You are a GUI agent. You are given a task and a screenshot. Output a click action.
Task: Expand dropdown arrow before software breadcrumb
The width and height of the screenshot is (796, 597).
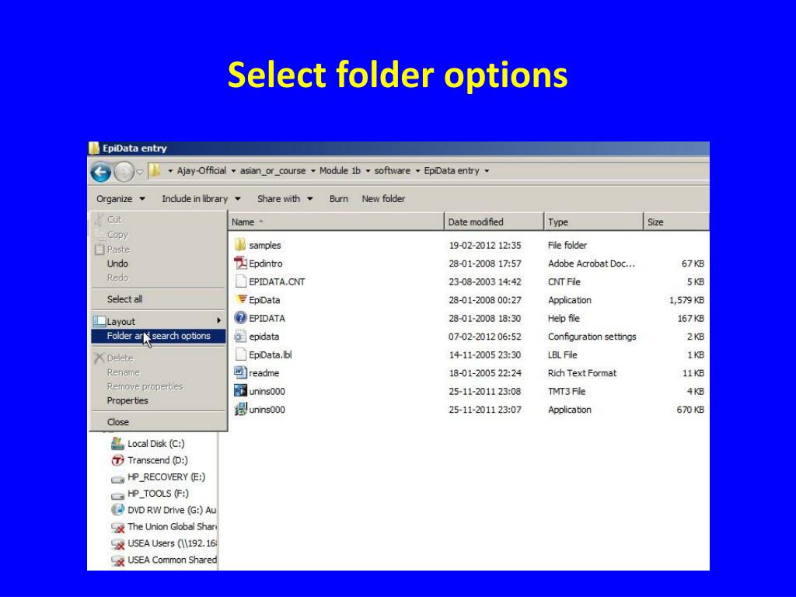(x=368, y=171)
